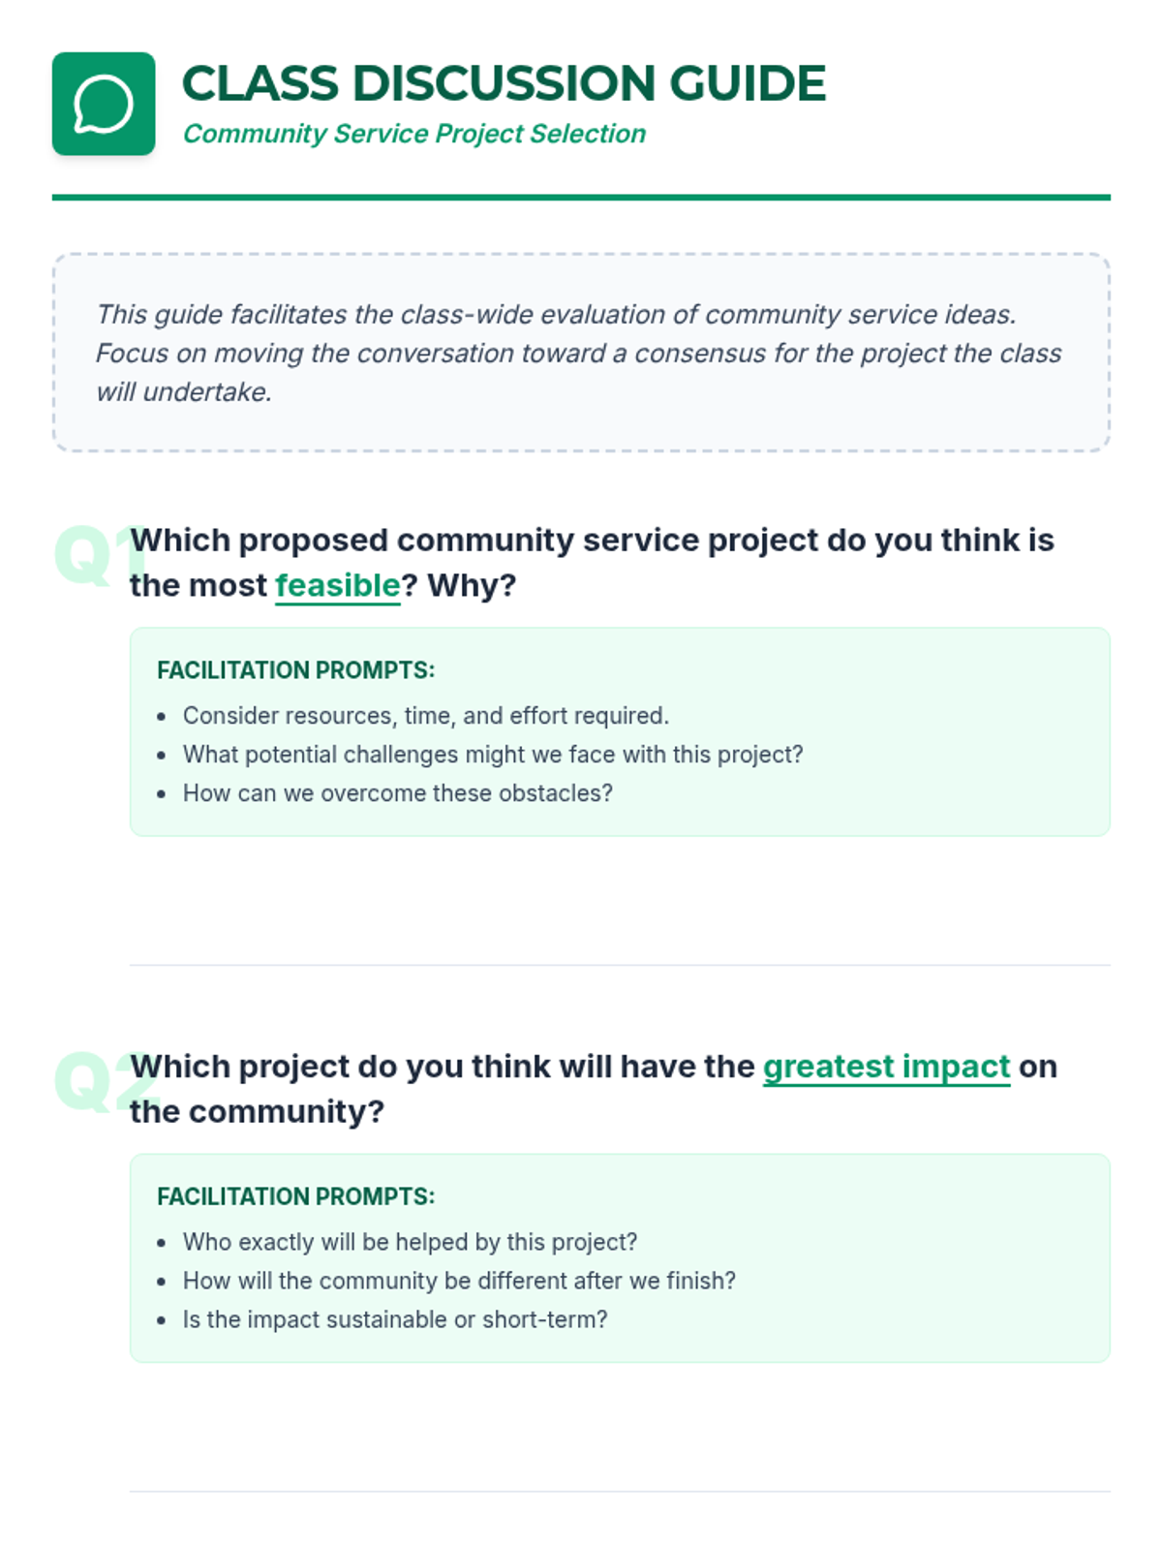1162x1550 pixels.
Task: Select 'Is the impact sustainable or short-term?' bullet
Action: pyautogui.click(x=395, y=1319)
